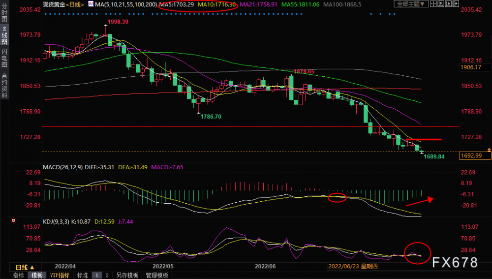Click the 2022/06/23 星期四 date label
This screenshot has width=492, height=279.
(x=353, y=266)
